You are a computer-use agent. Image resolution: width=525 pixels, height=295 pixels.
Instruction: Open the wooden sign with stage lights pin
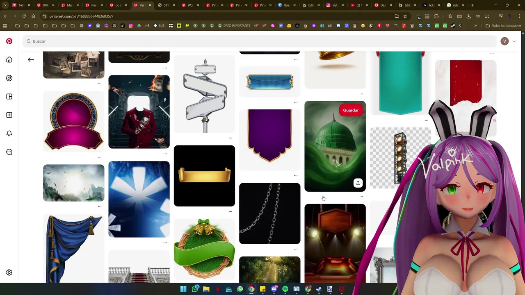point(335,243)
